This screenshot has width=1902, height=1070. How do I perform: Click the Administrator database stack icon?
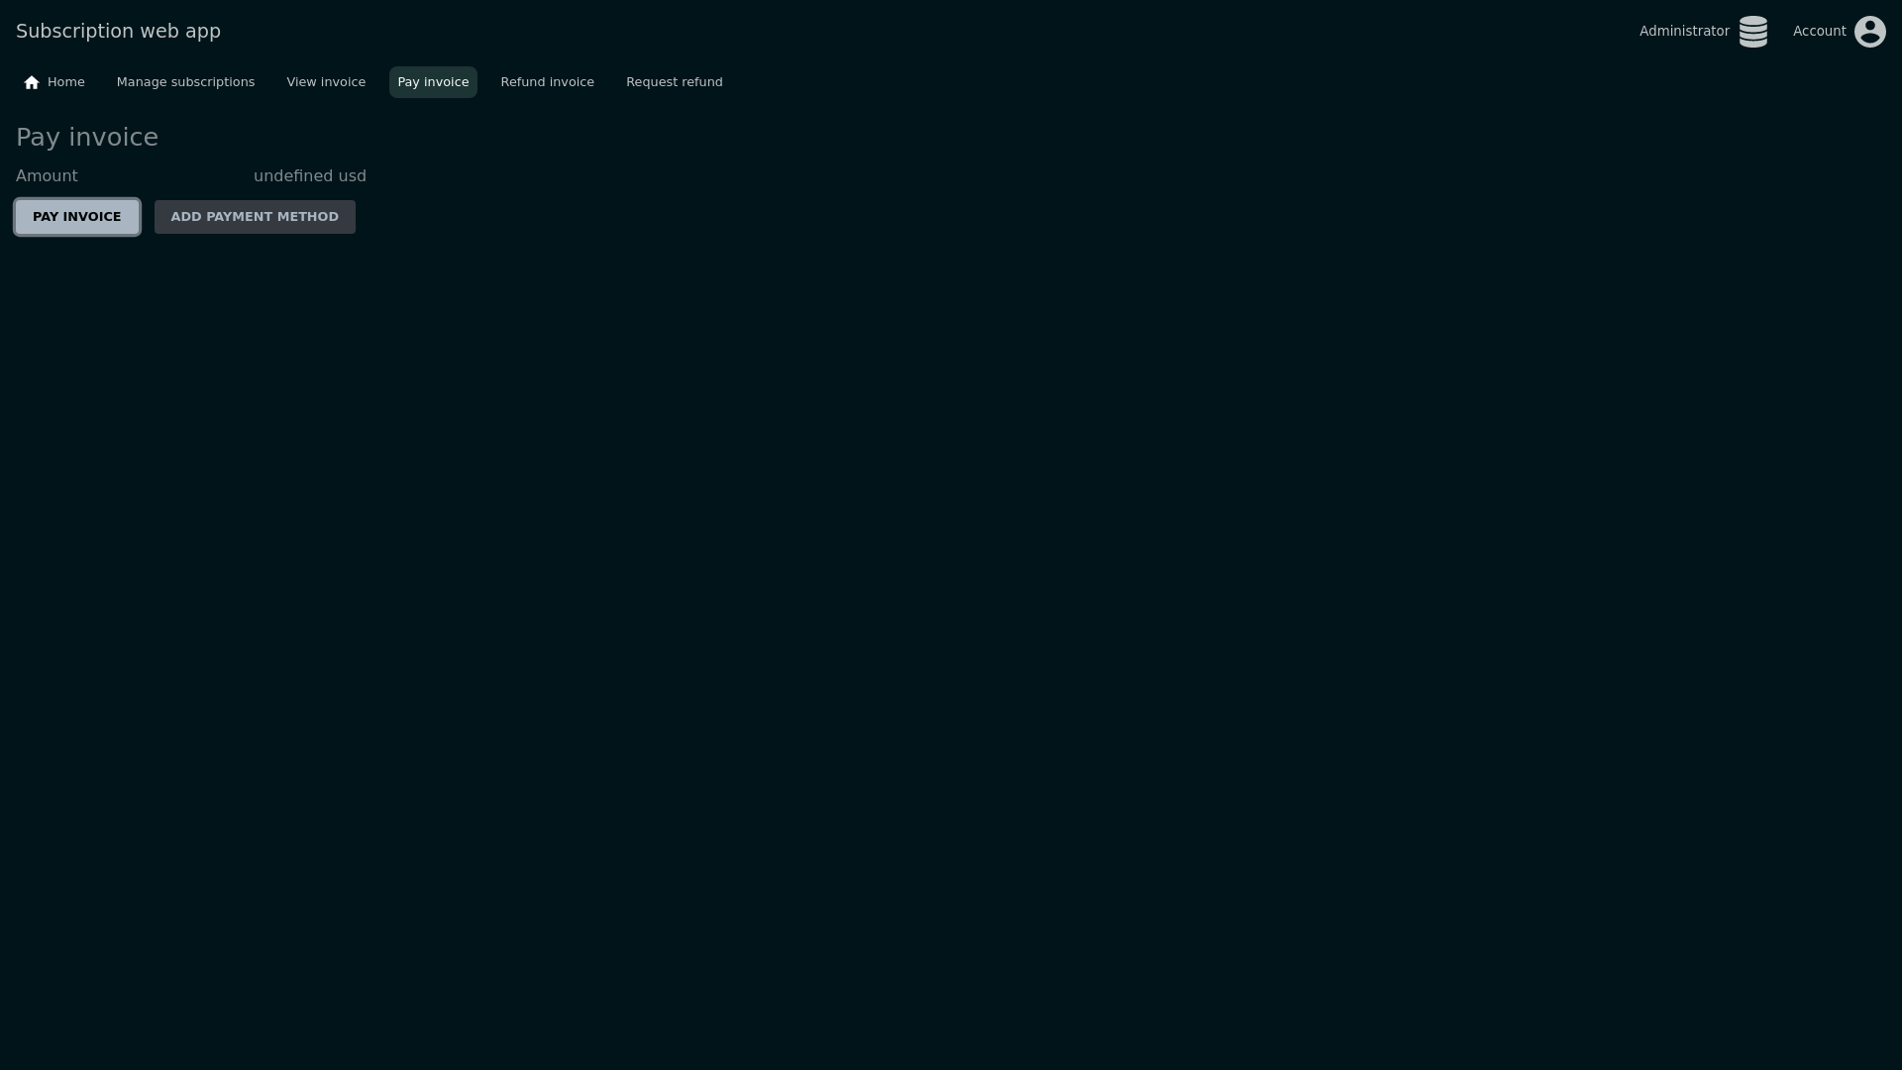1752,32
